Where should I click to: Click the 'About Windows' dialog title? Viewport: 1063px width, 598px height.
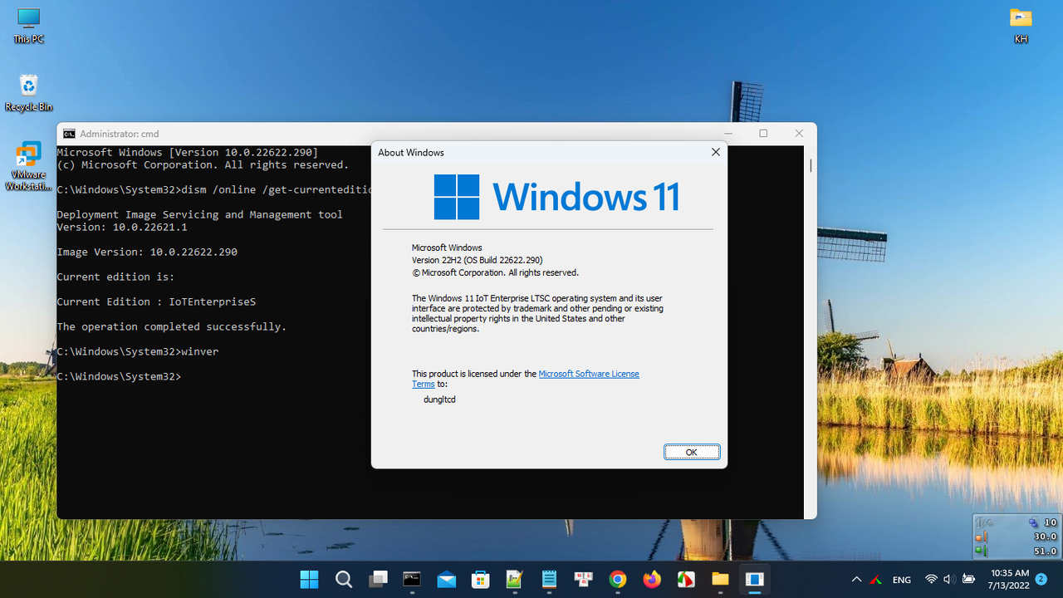411,153
